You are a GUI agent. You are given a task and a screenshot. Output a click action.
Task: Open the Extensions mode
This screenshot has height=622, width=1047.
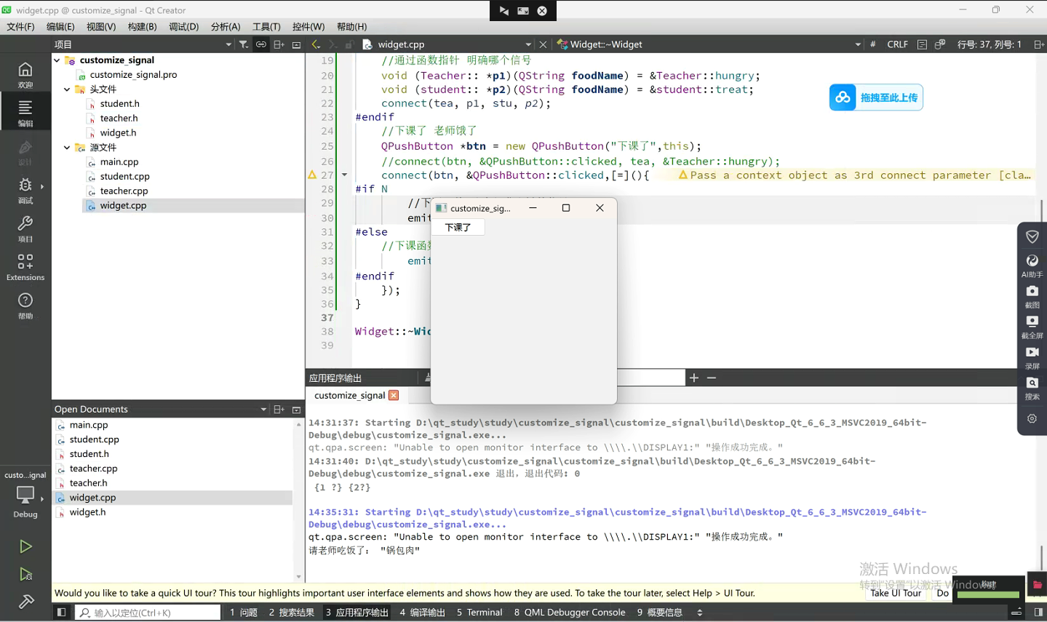click(25, 267)
